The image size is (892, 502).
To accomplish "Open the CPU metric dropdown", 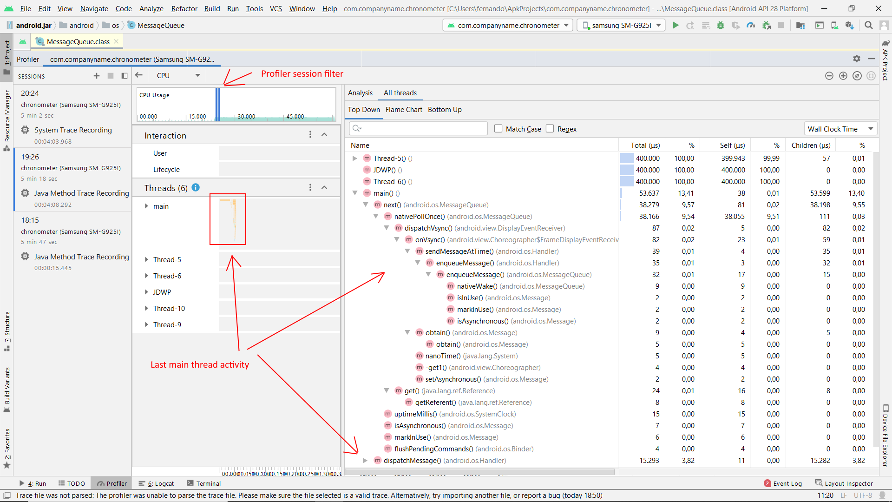I will tap(177, 75).
